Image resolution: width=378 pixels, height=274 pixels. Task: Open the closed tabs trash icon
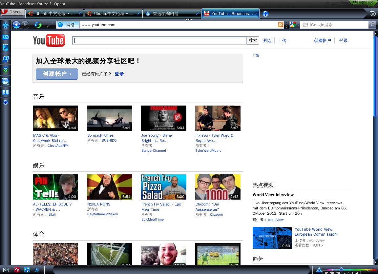[373, 14]
